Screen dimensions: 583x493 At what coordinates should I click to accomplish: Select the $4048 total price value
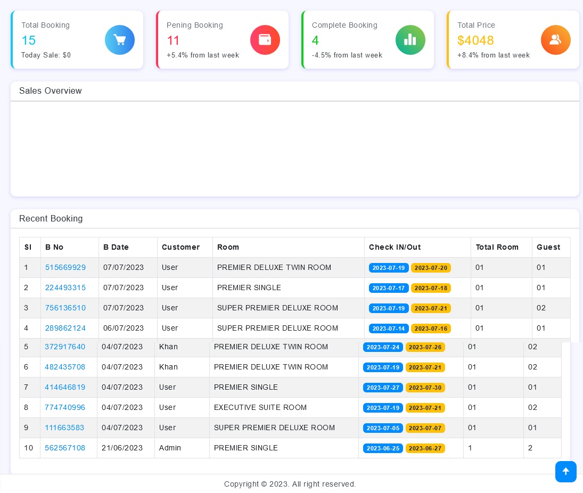(x=475, y=40)
